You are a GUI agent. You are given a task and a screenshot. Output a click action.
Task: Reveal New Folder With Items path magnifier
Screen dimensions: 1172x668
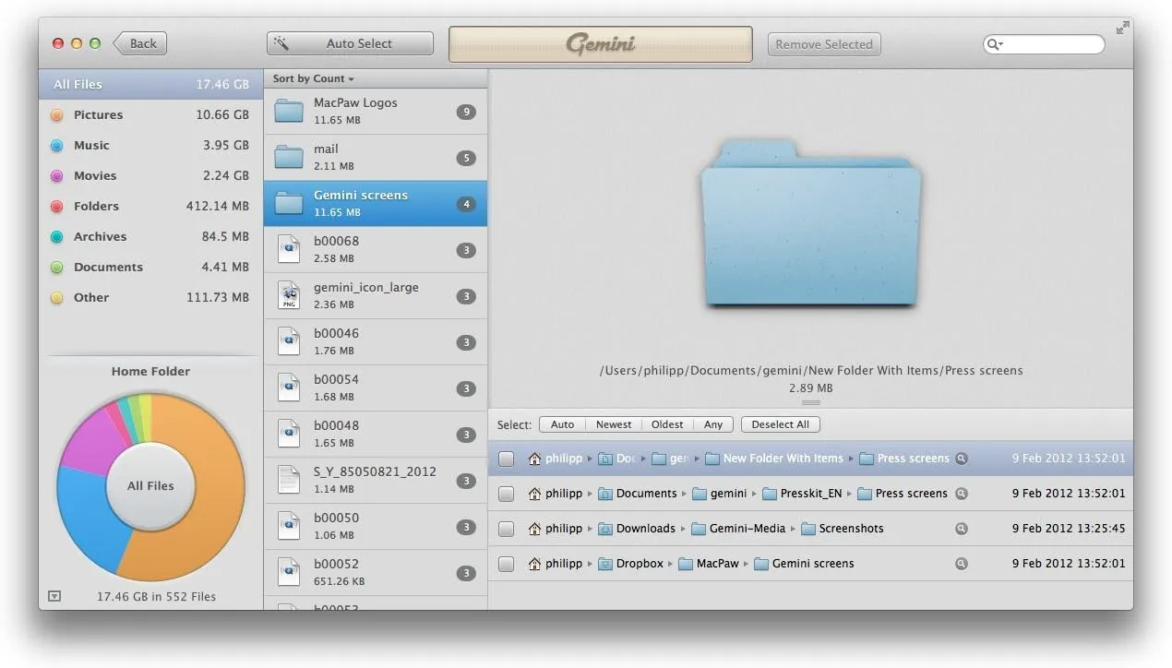tap(962, 459)
